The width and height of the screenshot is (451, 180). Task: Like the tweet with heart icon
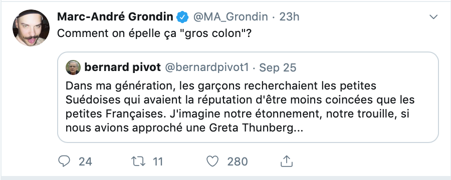(x=213, y=161)
